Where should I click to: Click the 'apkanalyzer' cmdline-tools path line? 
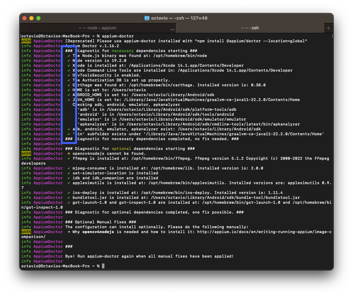coord(189,124)
